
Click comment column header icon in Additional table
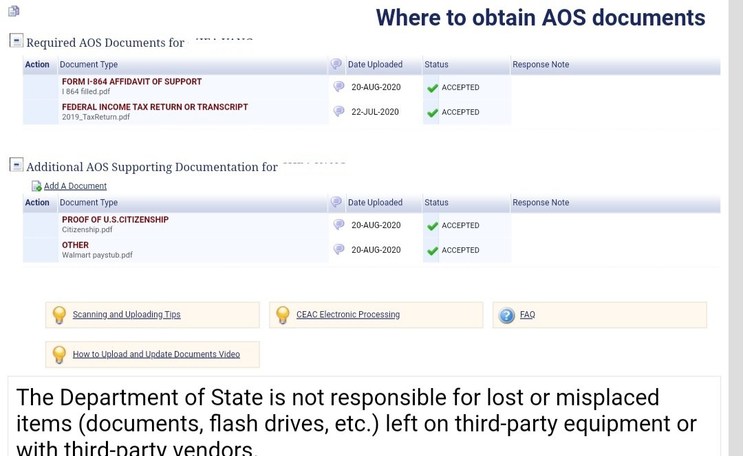pyautogui.click(x=336, y=202)
